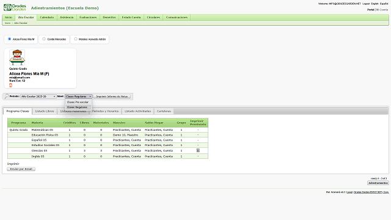Collapse the Nivel Clases Regulares dropdown
Screen dimensions: 391x220
coord(79,97)
